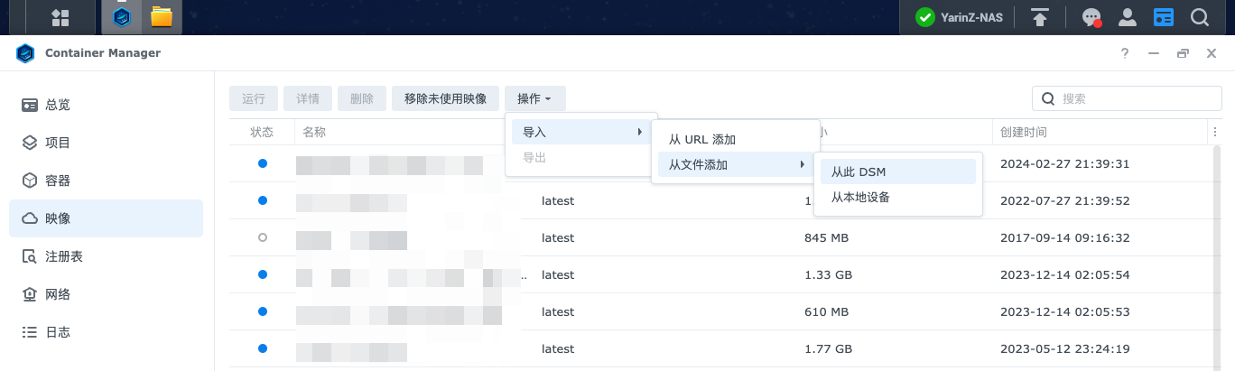Click the 移除未使用映像 button
Viewport: 1235px width, 371px height.
445,98
